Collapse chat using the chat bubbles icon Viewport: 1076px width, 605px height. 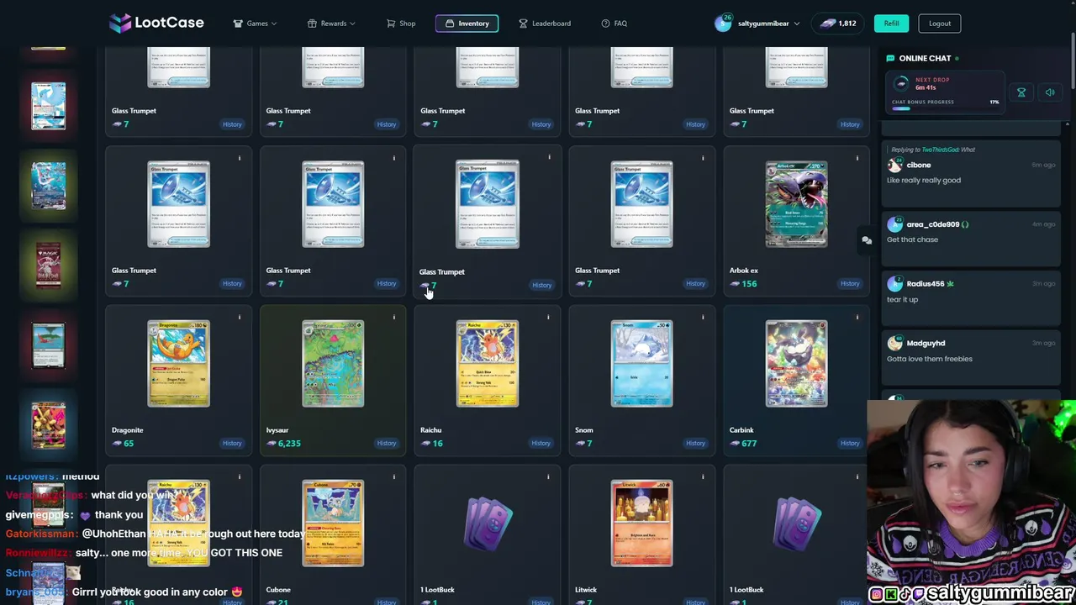click(x=867, y=240)
